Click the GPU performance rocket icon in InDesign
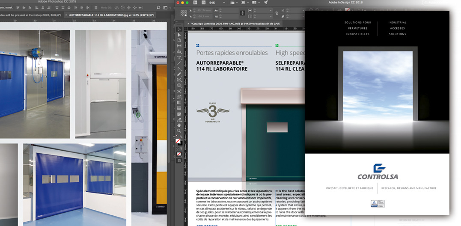The image size is (461, 226). point(265,2)
